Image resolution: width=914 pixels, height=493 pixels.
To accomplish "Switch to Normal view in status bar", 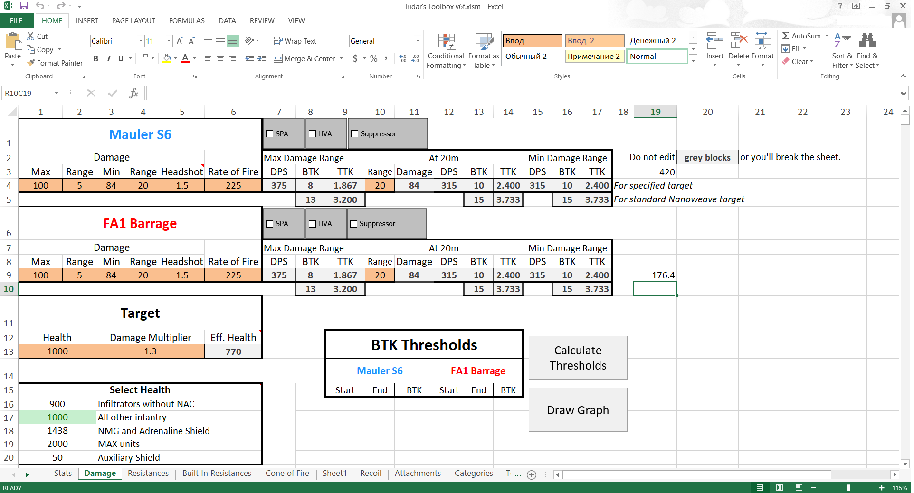I will pyautogui.click(x=760, y=488).
